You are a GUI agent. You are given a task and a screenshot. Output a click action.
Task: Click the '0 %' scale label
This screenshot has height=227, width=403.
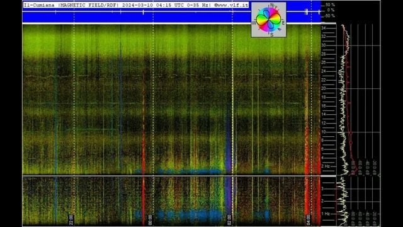click(331, 10)
